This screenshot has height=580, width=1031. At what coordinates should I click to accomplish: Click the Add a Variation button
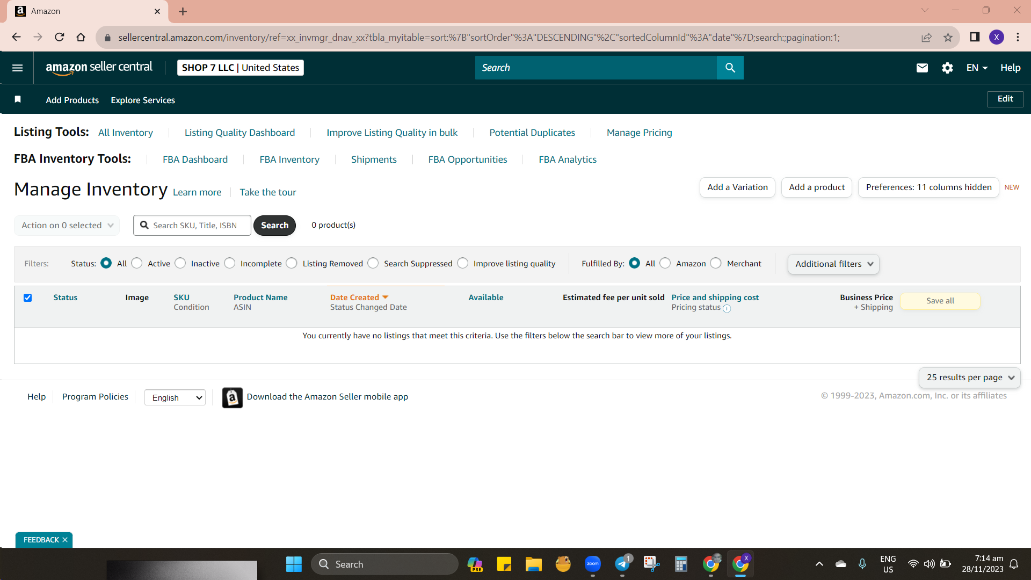tap(737, 187)
